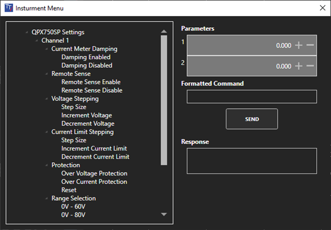331x230 pixels.
Task: Click the Response text box
Action: coord(251,161)
